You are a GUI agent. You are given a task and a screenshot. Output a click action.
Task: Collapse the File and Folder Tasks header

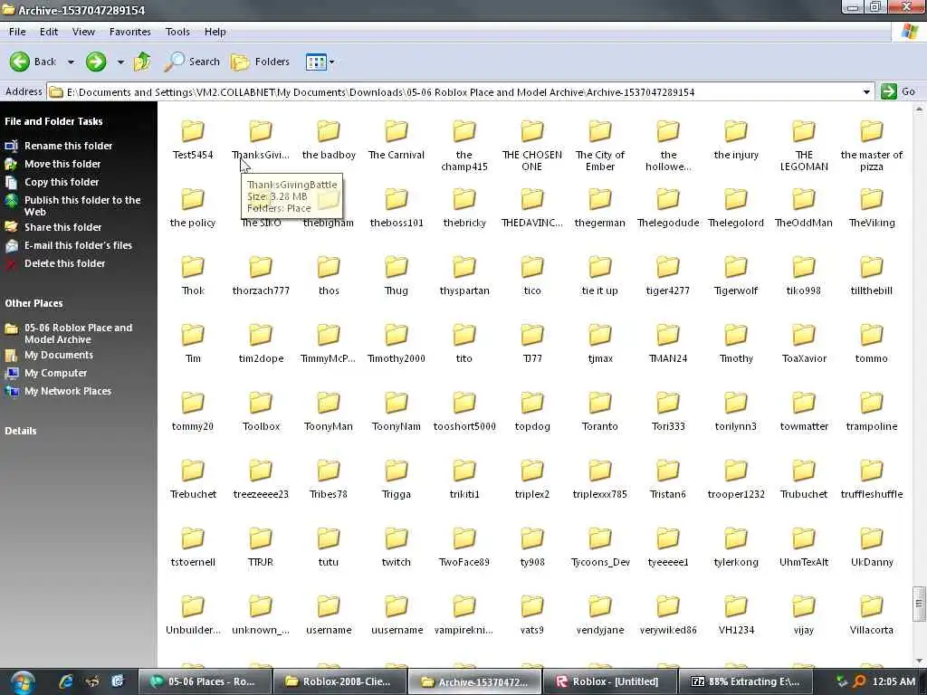click(53, 121)
